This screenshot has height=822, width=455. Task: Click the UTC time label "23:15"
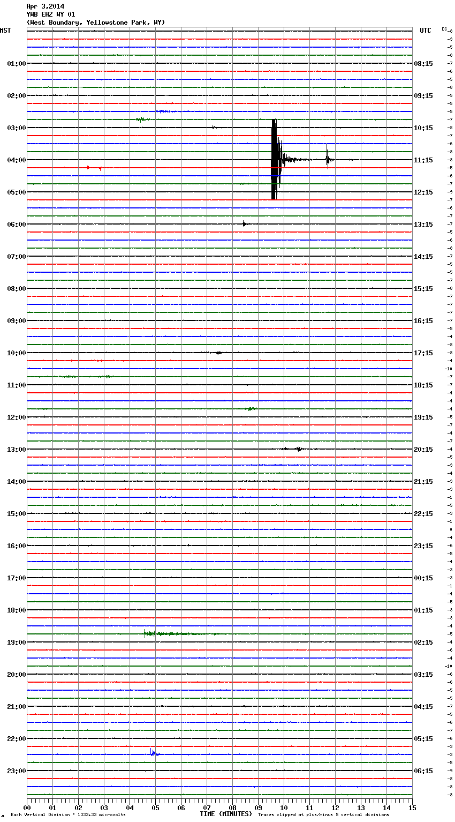(x=423, y=546)
